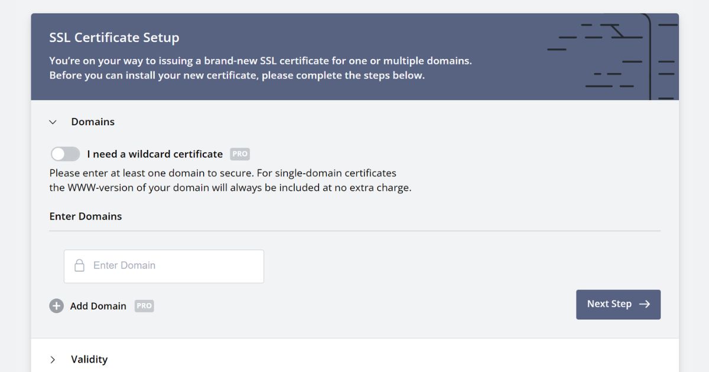Click the header subtitle about issuing certificate
The image size is (709, 372).
(260, 61)
